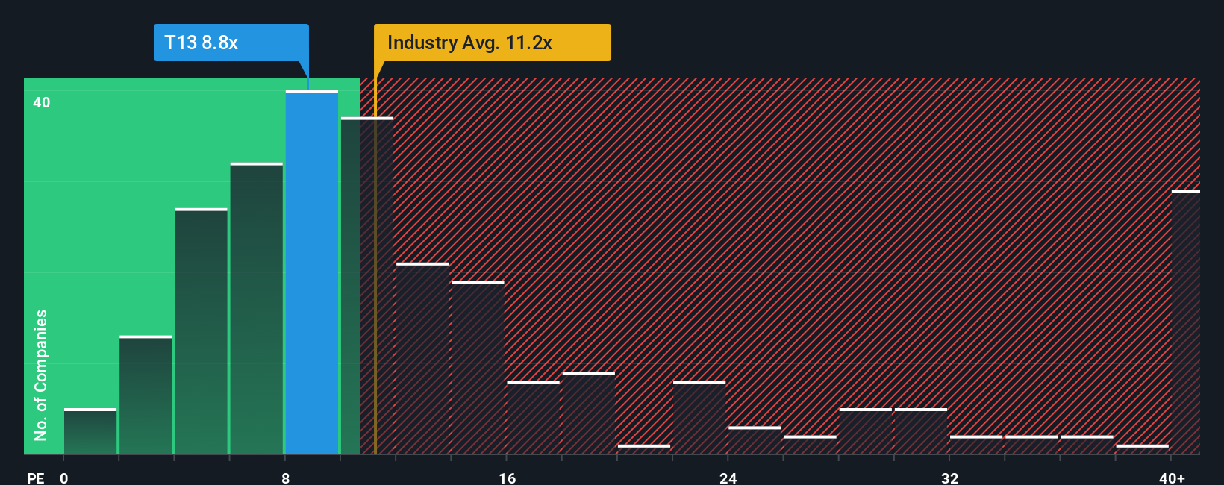Viewport: 1224px width, 485px height.
Task: Click the x-axis label 16
Action: coord(507,478)
